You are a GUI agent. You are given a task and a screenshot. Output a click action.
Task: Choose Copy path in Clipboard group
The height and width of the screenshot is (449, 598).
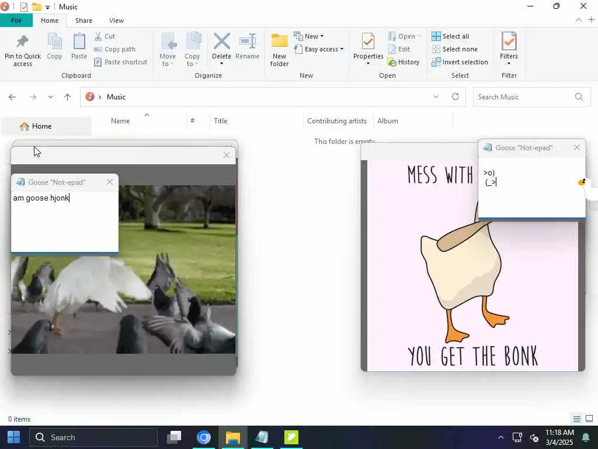pyautogui.click(x=115, y=49)
